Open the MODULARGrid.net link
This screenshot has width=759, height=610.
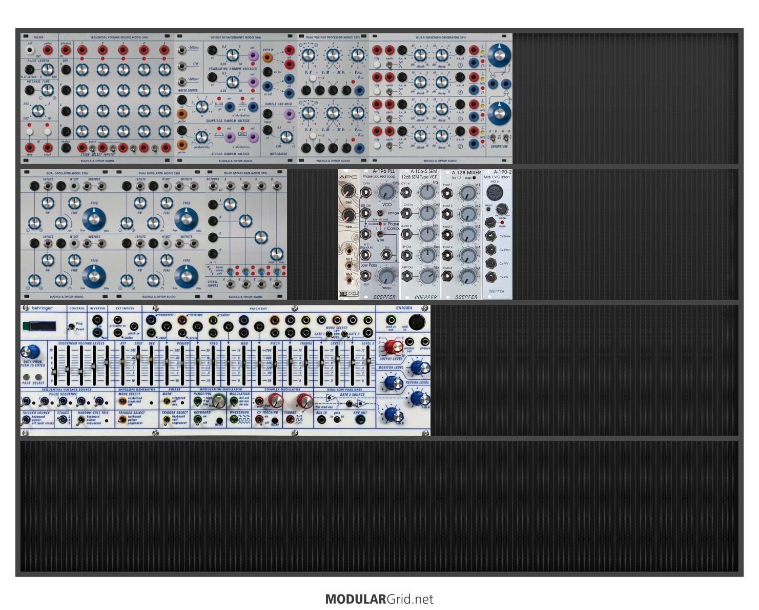[x=379, y=599]
